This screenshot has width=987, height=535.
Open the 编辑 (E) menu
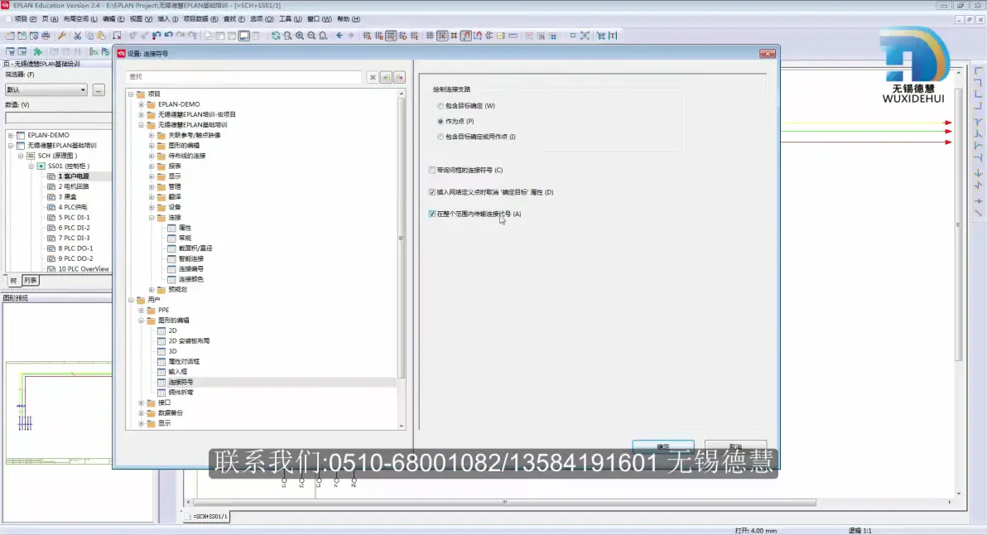click(113, 19)
